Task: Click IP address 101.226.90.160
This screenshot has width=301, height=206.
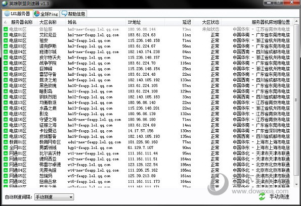Action: [143, 142]
